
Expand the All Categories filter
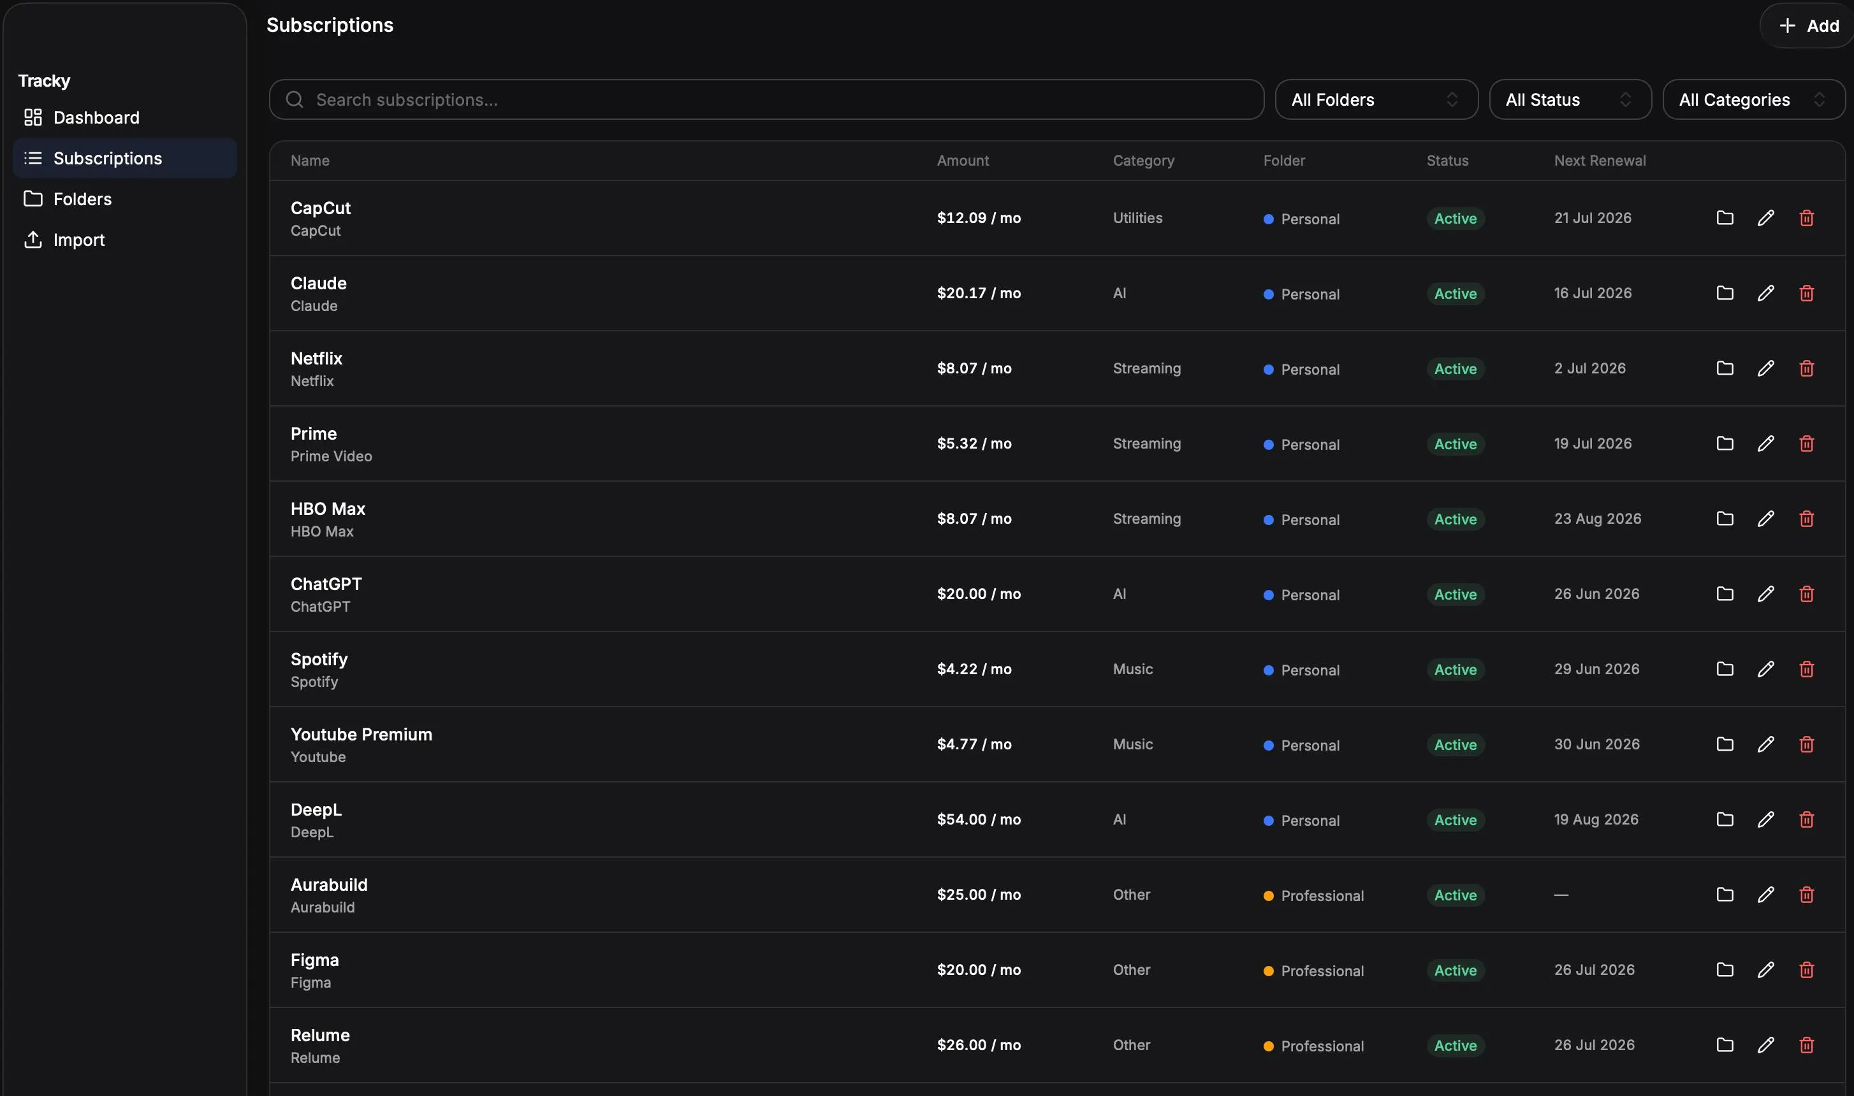[x=1753, y=99]
